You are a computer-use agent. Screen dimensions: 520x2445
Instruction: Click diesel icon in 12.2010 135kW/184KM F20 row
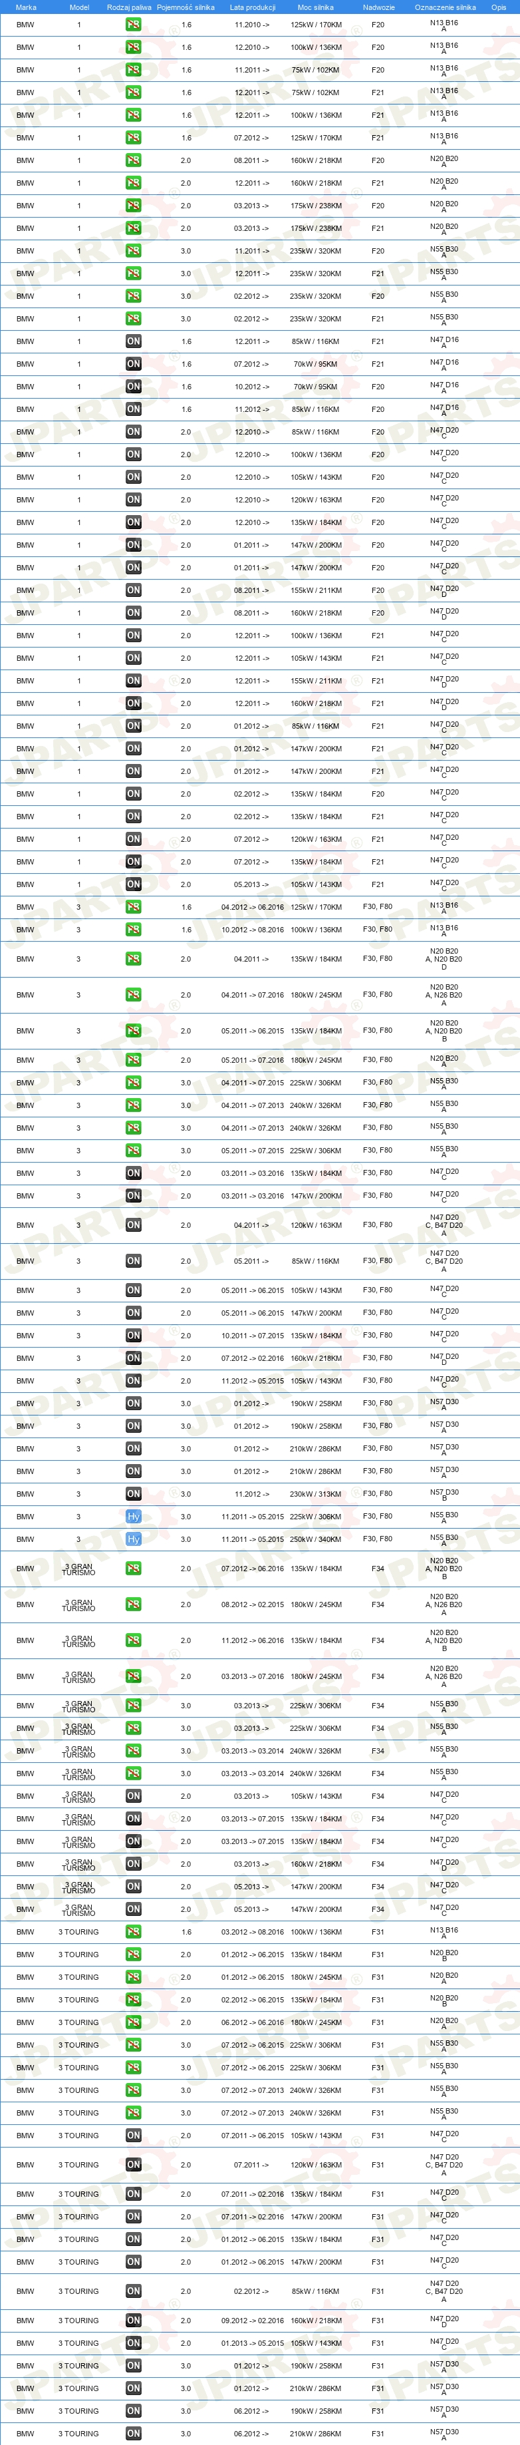(134, 523)
